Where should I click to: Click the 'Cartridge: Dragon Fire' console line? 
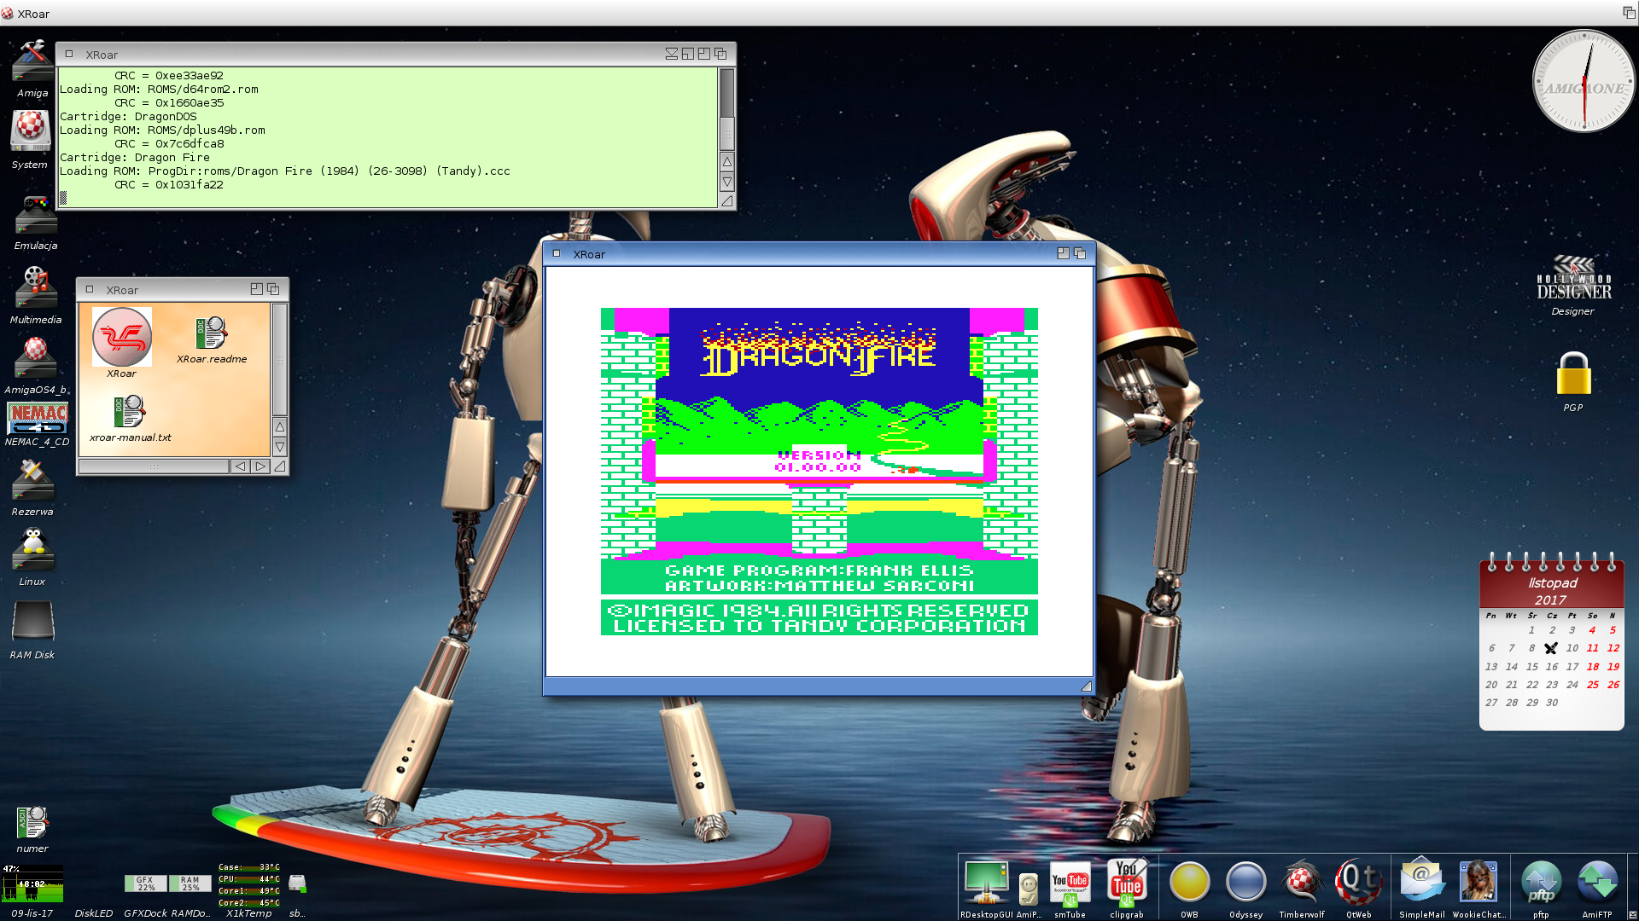134,157
